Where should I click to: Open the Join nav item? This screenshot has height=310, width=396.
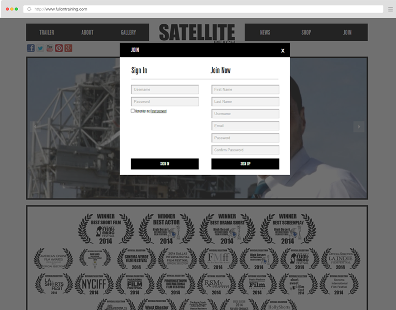point(347,32)
